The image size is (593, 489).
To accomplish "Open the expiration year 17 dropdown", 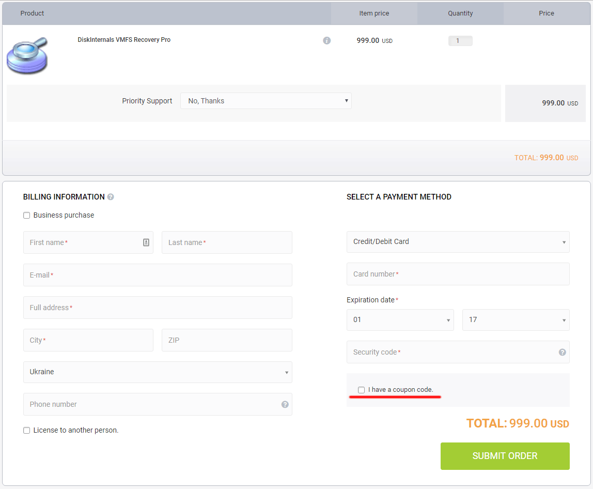I will coord(516,320).
